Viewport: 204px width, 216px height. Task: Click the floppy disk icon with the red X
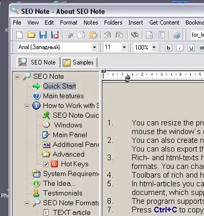[x=55, y=35]
